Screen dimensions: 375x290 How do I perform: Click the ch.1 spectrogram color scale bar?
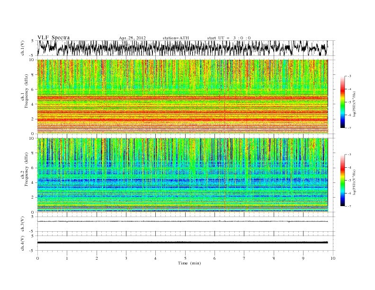pos(342,102)
